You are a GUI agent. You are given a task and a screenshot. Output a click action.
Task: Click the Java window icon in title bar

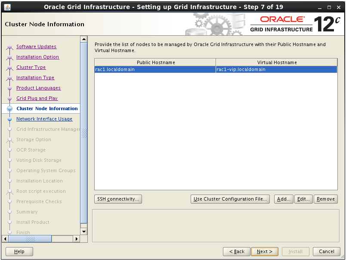[x=7, y=7]
